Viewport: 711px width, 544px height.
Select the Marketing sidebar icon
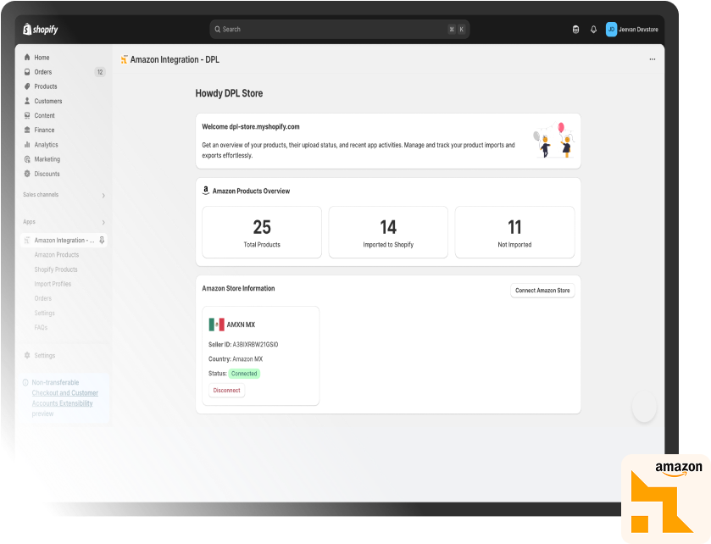pyautogui.click(x=26, y=159)
